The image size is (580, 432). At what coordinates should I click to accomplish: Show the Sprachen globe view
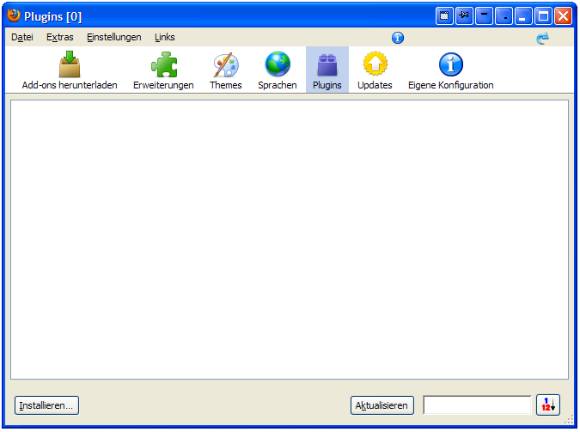(278, 70)
